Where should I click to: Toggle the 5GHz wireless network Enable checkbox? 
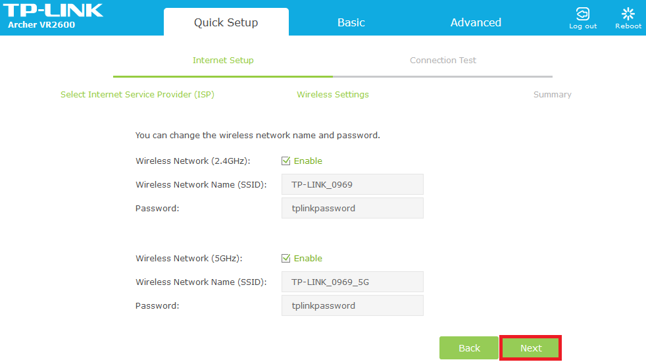tap(286, 258)
